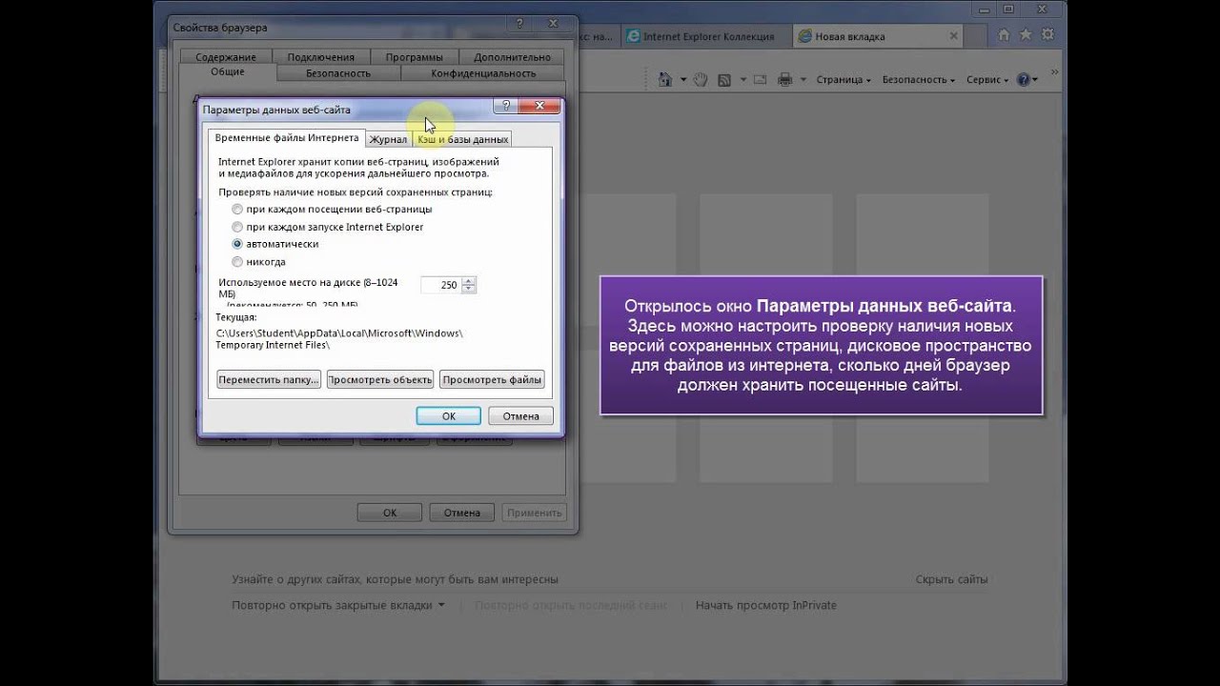Viewport: 1220px width, 686px height.
Task: Select the 'никогда' radio button
Action: click(x=237, y=261)
